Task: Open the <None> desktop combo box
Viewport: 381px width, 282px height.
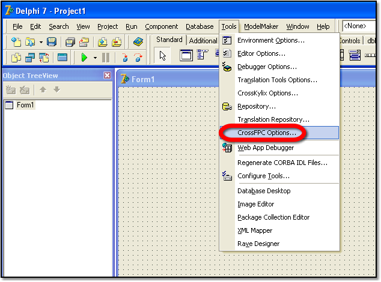Action: pos(359,26)
